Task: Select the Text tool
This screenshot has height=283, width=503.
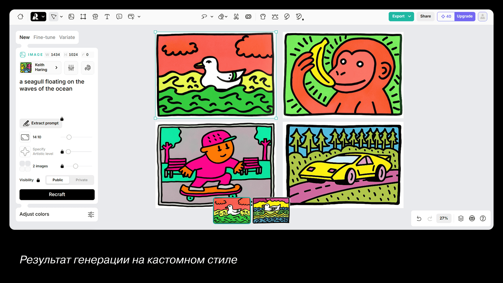Action: [x=107, y=17]
